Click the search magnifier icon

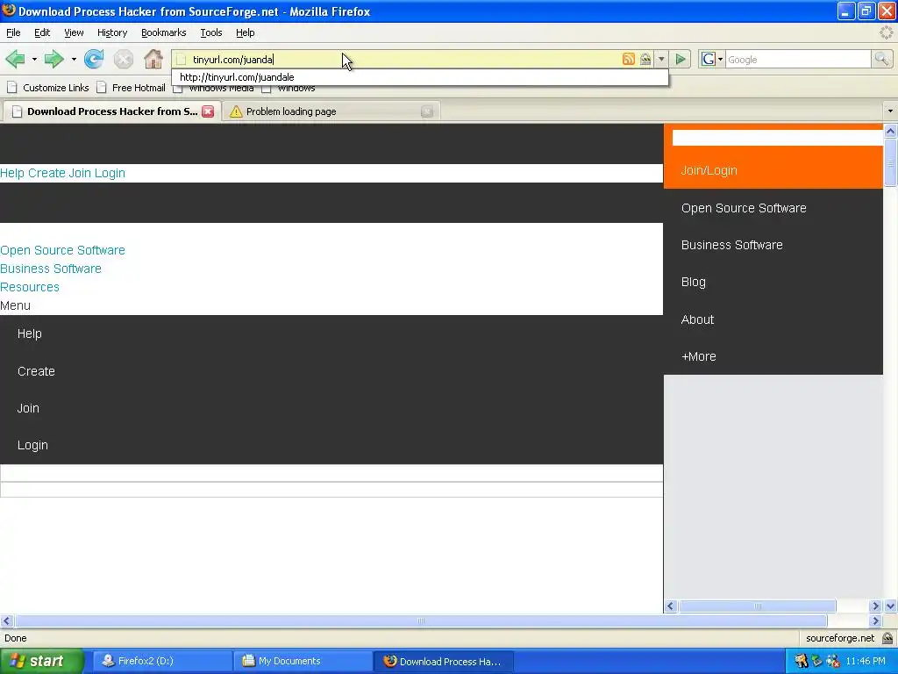tap(882, 59)
